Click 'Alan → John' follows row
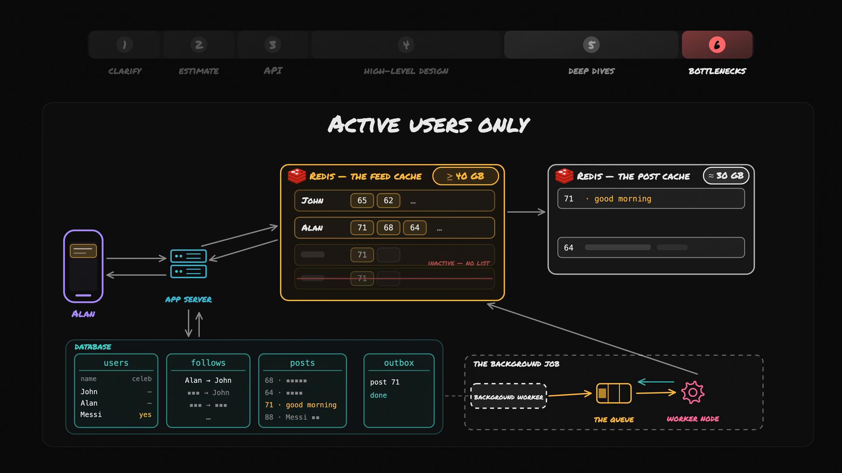 point(208,381)
